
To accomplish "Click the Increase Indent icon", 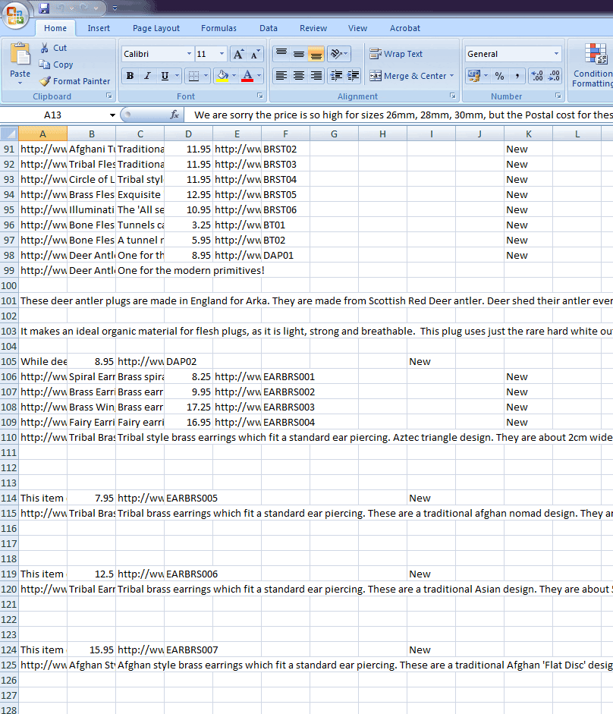I will click(352, 76).
